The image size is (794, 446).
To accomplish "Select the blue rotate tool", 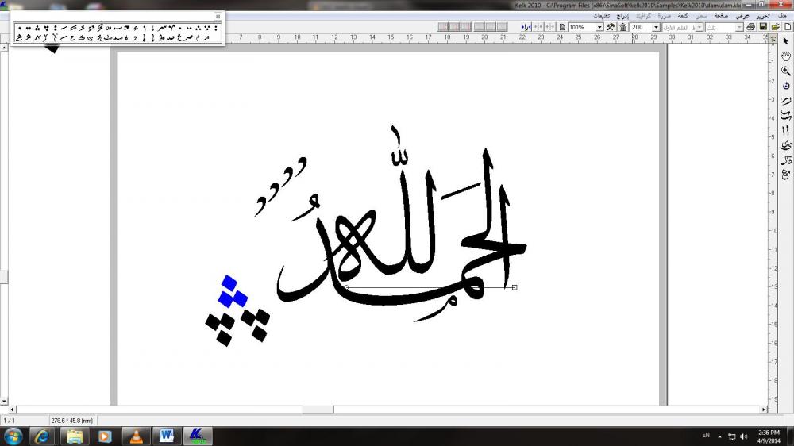I will pyautogui.click(x=786, y=86).
